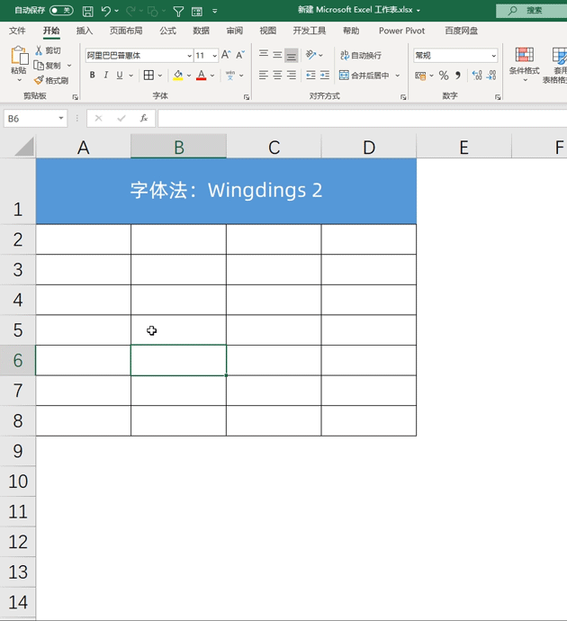Expand the Name Box dropdown arrow

coord(61,118)
